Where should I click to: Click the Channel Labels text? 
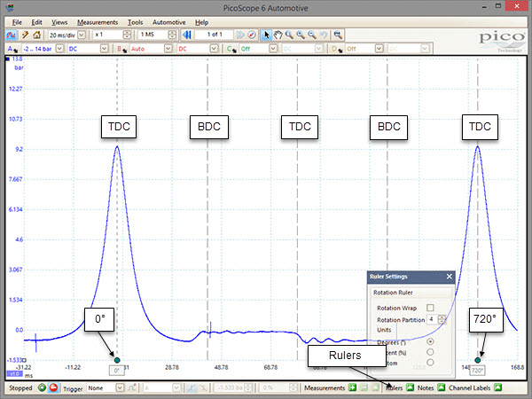pos(470,387)
